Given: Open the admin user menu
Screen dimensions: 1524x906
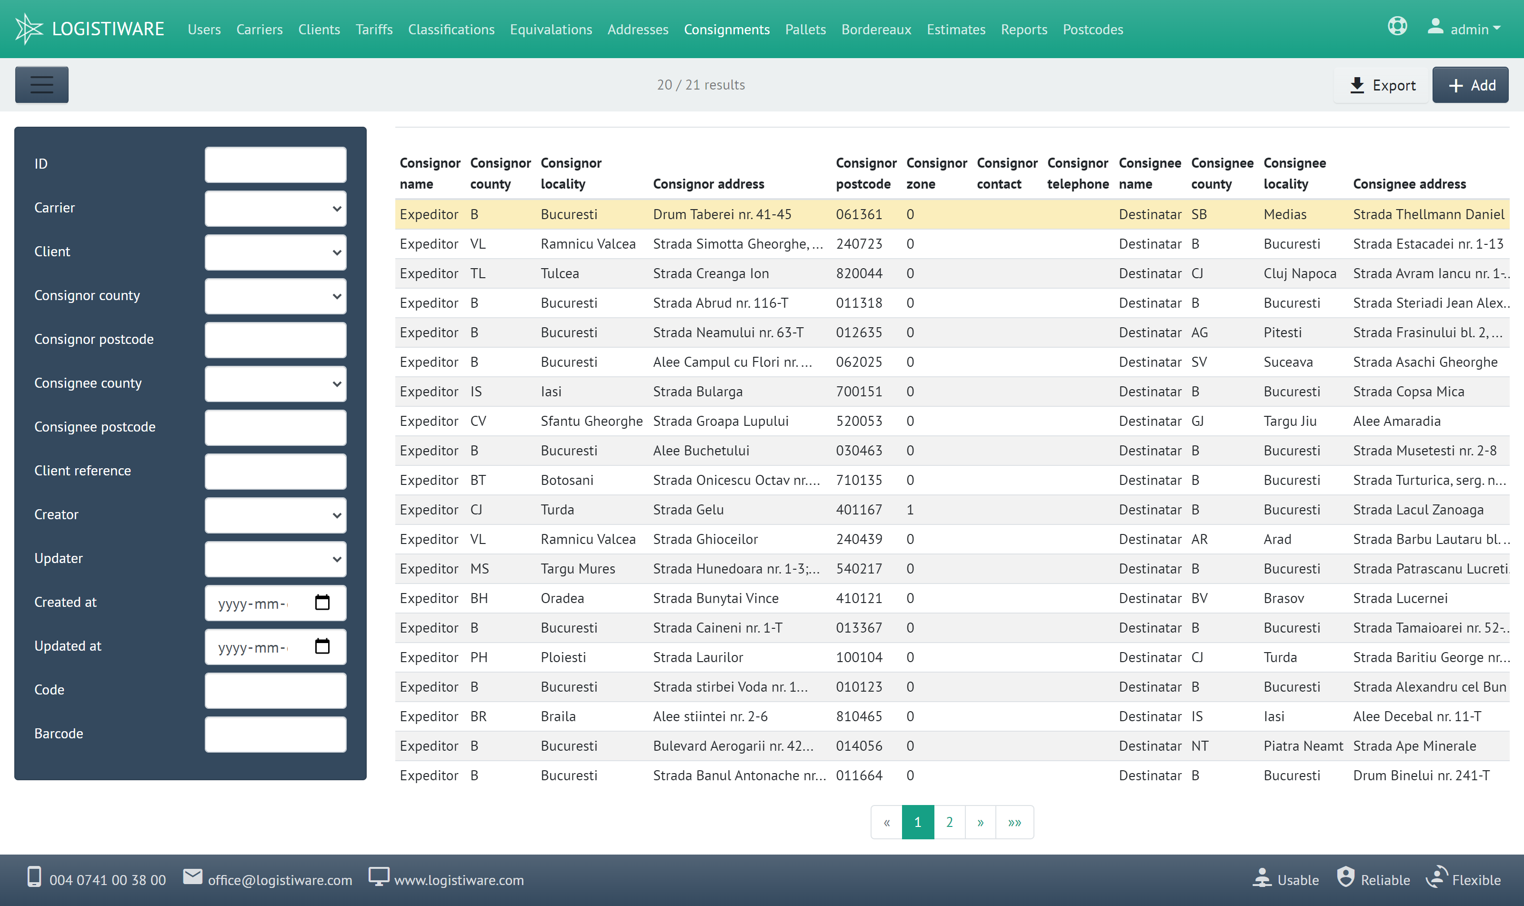Looking at the screenshot, I should (x=1465, y=29).
